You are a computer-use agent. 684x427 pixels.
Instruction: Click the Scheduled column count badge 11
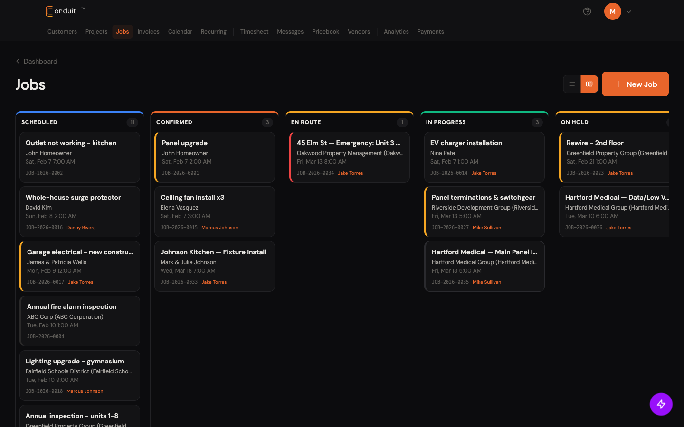pyautogui.click(x=133, y=122)
